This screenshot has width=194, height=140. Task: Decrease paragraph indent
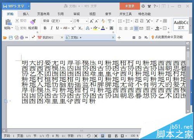point(137,21)
